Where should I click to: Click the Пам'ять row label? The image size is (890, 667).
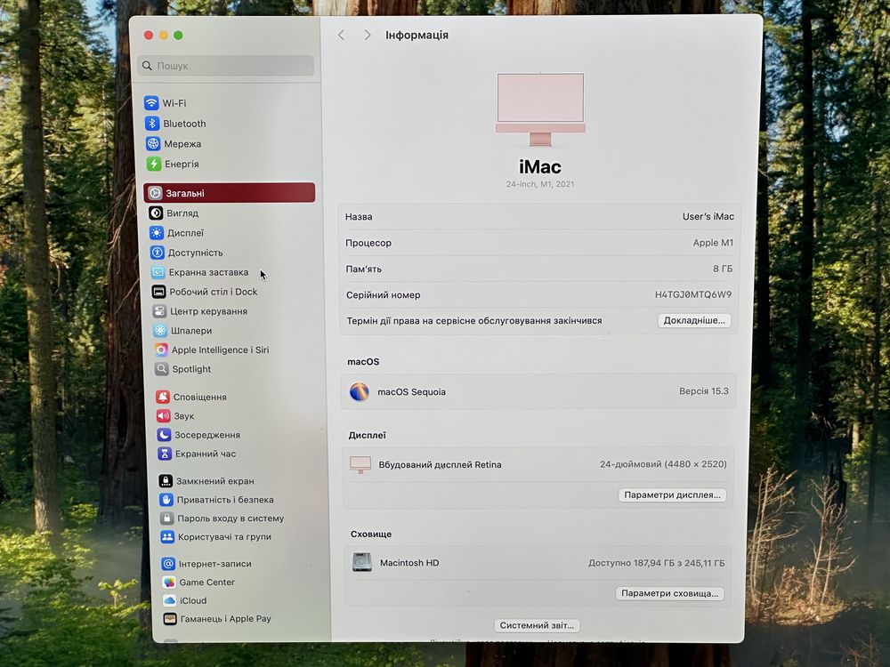click(x=364, y=269)
